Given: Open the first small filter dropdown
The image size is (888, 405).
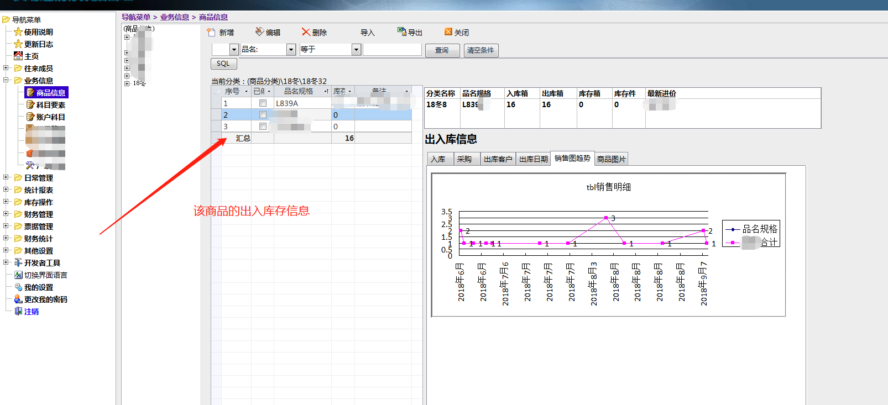Looking at the screenshot, I should [x=234, y=50].
